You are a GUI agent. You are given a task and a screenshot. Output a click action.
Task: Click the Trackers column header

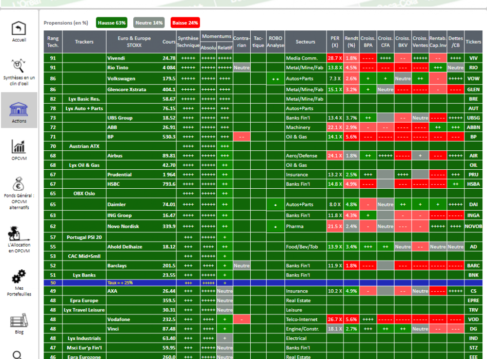point(84,42)
